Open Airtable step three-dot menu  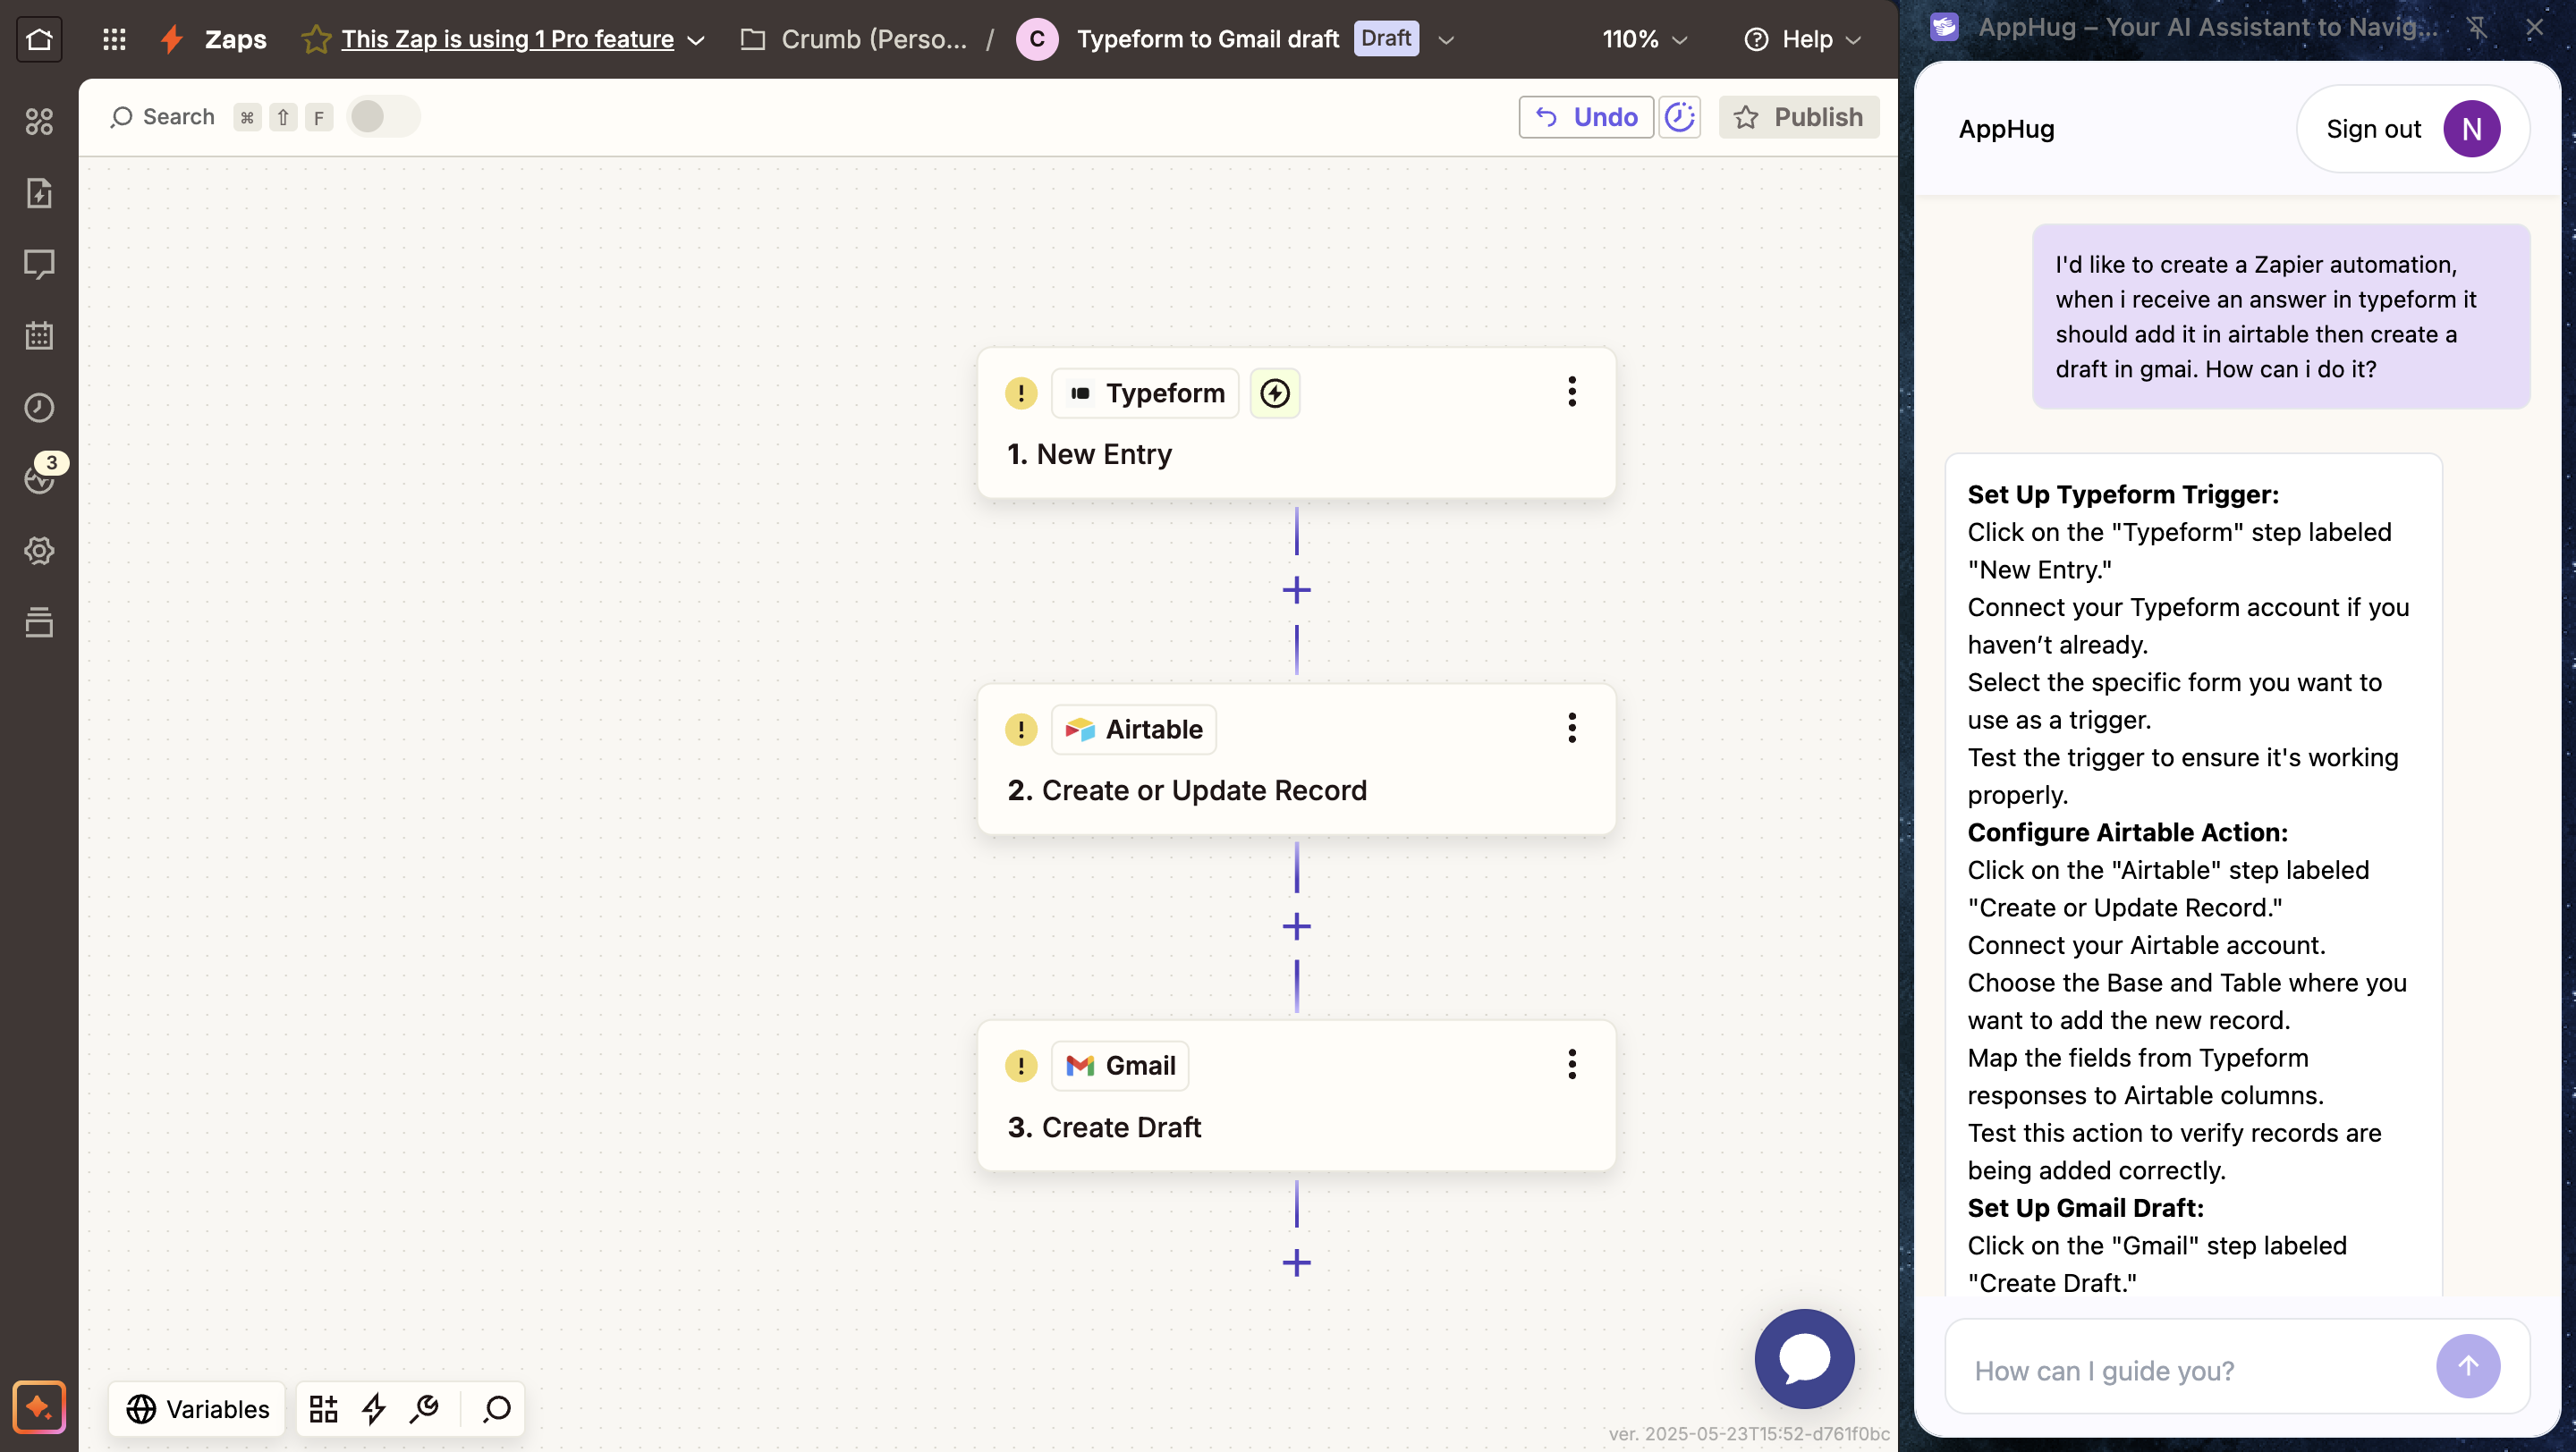point(1572,729)
